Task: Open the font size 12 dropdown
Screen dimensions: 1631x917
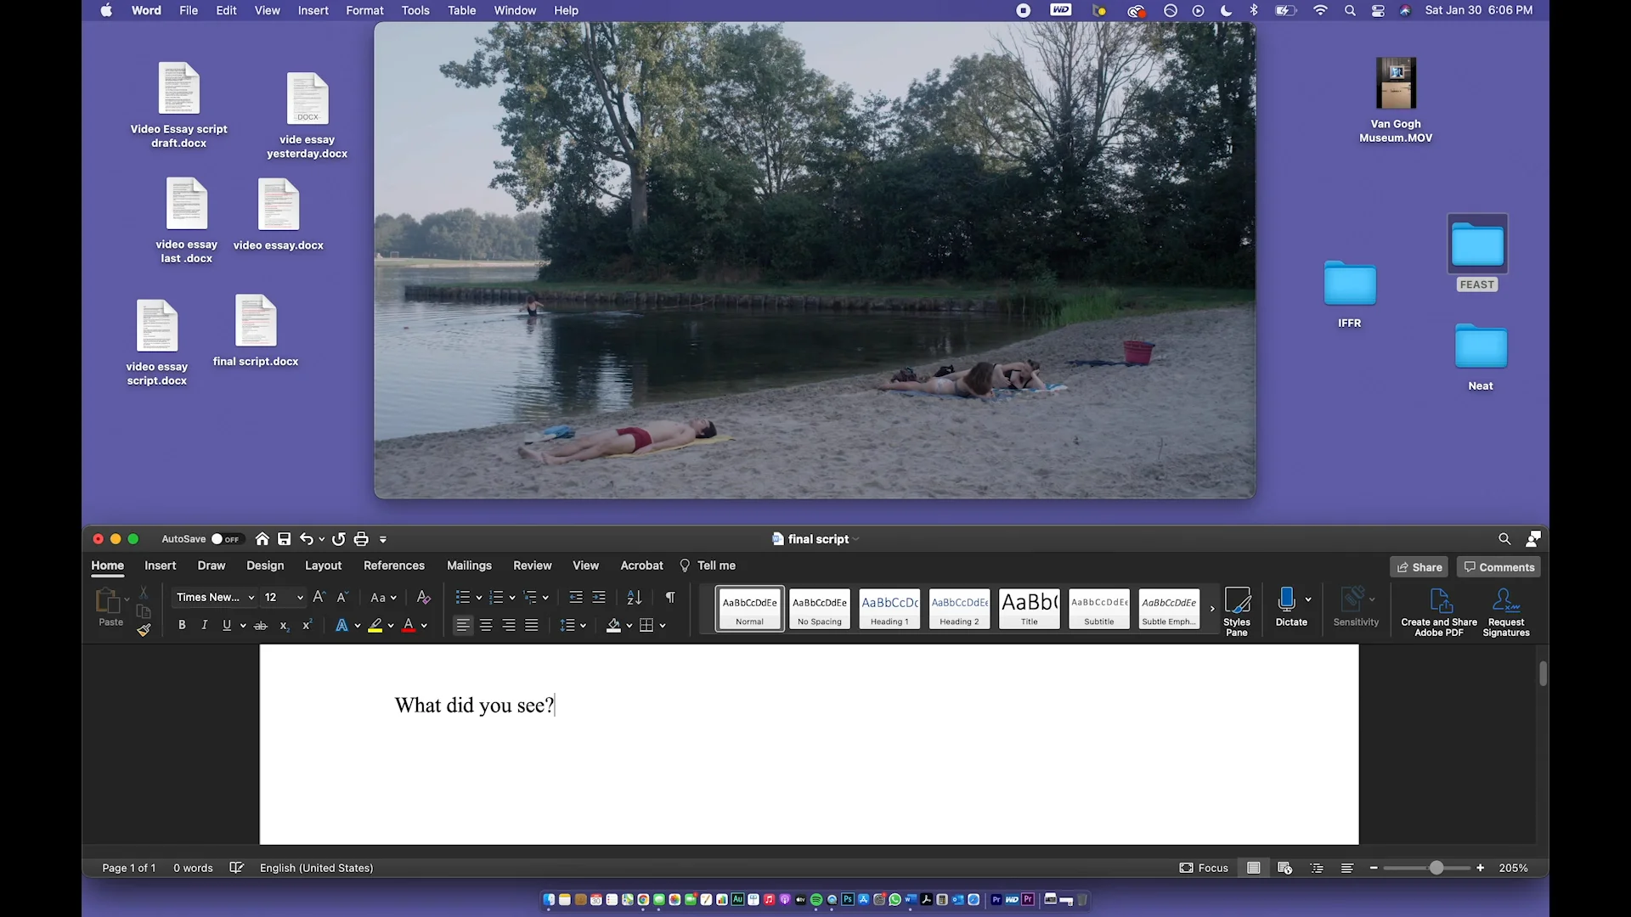Action: click(x=299, y=598)
